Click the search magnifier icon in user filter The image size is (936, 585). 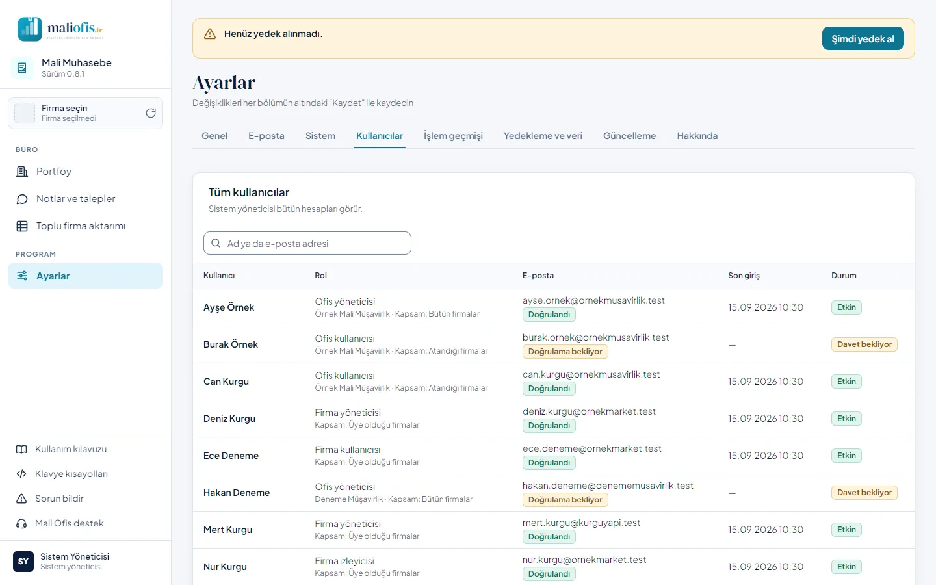[216, 243]
